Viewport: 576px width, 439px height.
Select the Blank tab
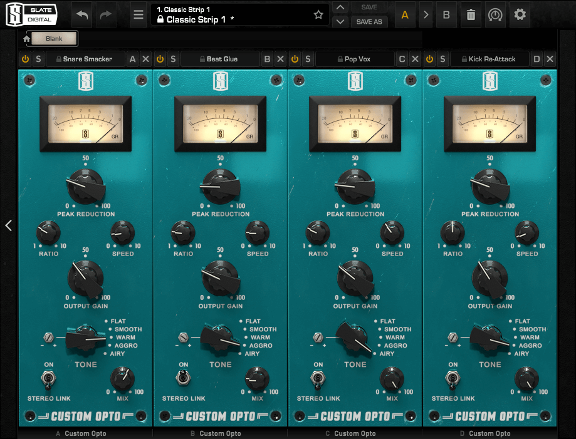(x=54, y=39)
